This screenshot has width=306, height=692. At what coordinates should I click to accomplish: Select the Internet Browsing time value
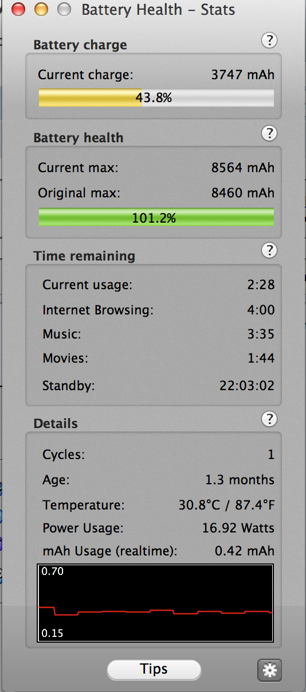point(262,310)
